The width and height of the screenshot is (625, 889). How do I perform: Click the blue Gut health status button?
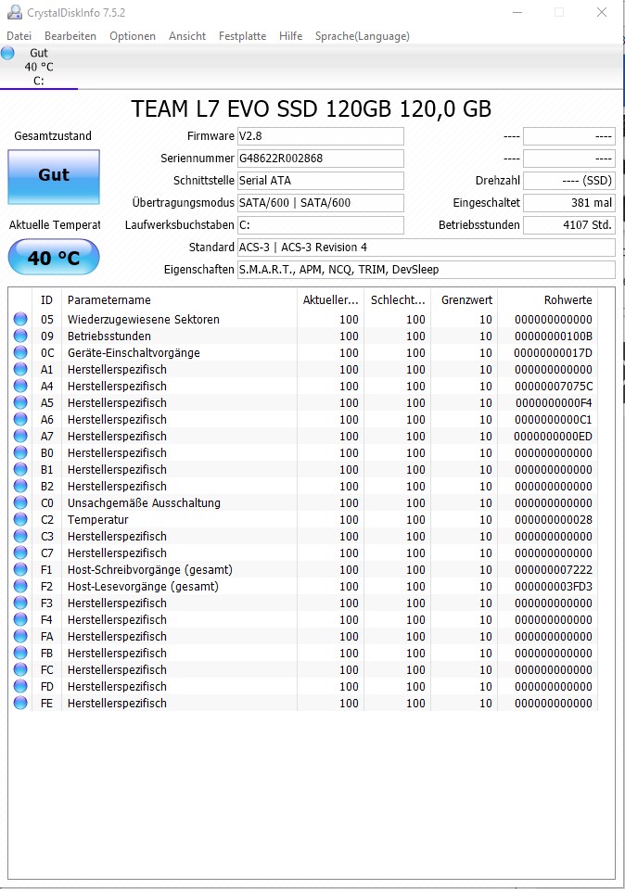[x=54, y=177]
